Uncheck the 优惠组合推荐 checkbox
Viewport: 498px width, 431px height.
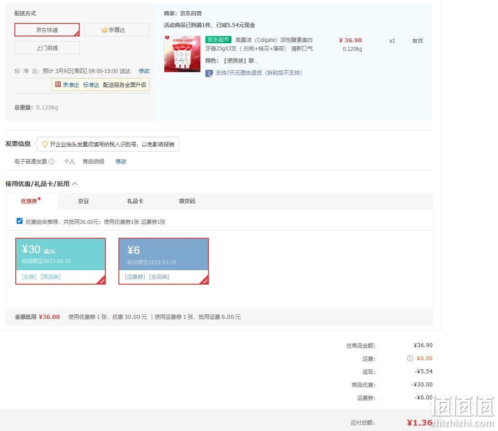pyautogui.click(x=20, y=221)
